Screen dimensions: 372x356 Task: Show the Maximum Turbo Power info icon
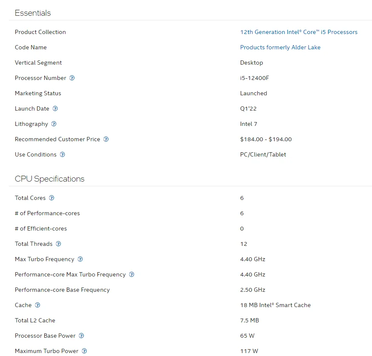84,351
